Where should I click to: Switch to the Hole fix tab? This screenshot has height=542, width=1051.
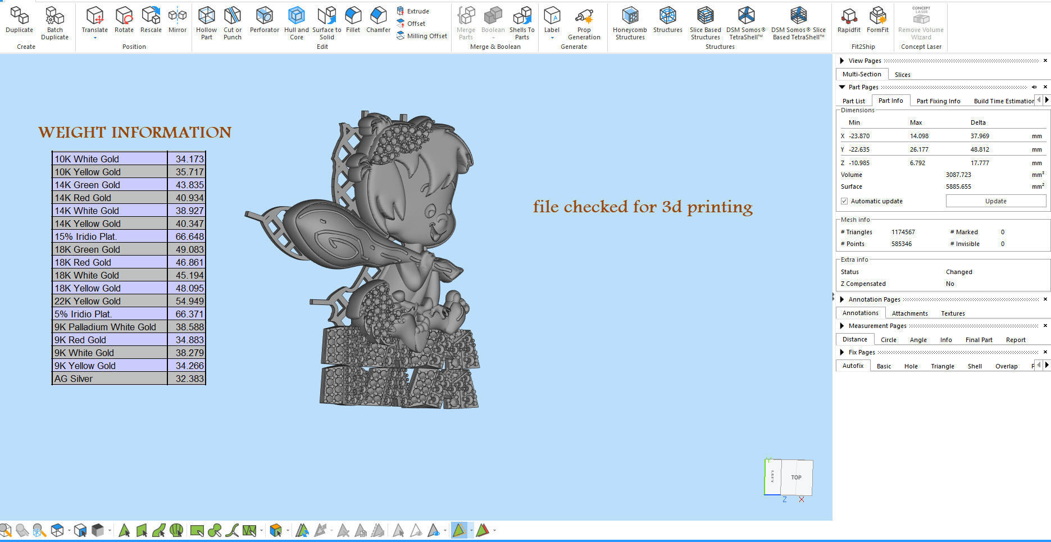[x=911, y=366]
